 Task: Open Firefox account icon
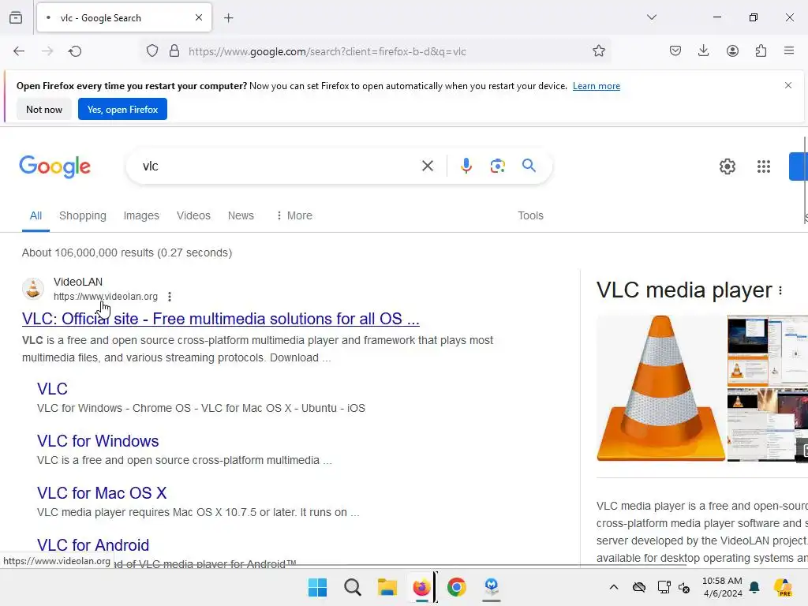tap(732, 51)
